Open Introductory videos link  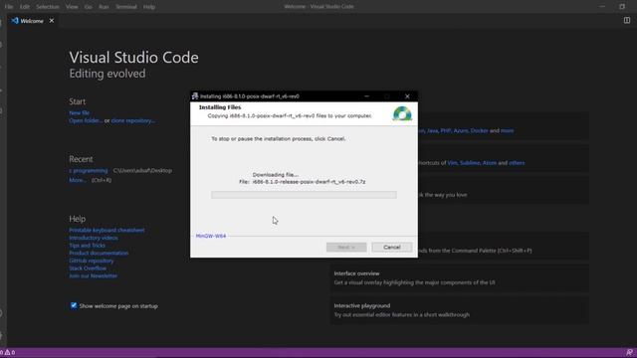tap(93, 238)
